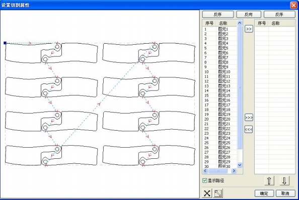Move item up with the up arrow
The height and width of the screenshot is (200, 299).
269,180
